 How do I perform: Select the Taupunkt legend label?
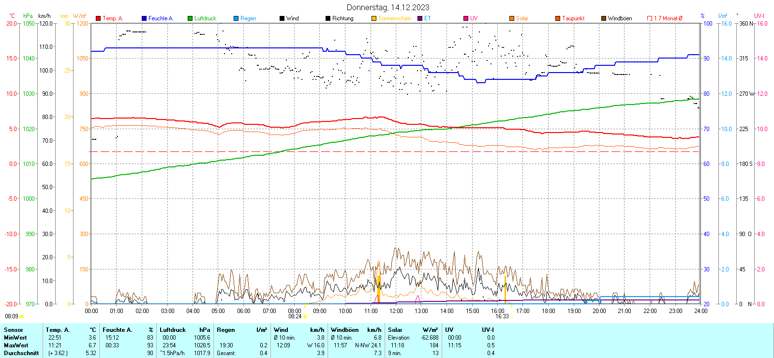pos(573,18)
